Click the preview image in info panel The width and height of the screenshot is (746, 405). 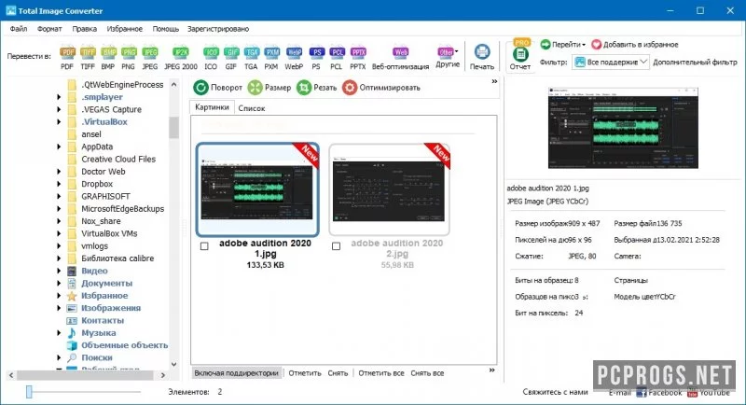coord(623,128)
